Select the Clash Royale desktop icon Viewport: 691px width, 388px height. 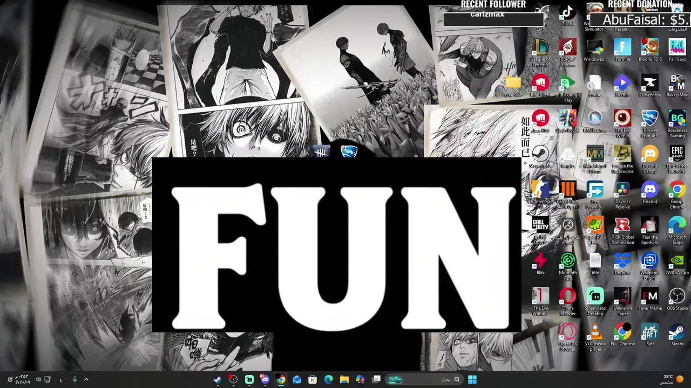[x=567, y=121]
